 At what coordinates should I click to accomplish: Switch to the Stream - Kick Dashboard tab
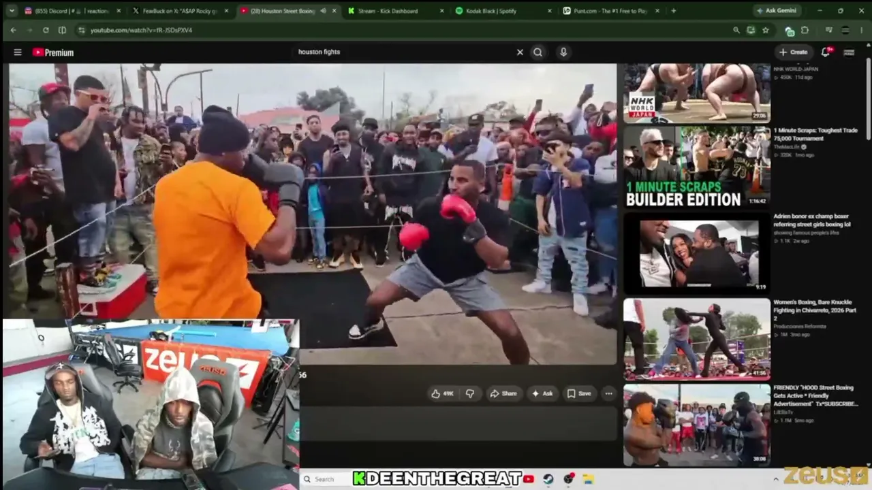click(388, 11)
